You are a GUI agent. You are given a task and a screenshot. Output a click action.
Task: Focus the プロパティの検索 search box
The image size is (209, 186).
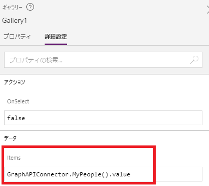tap(103, 60)
